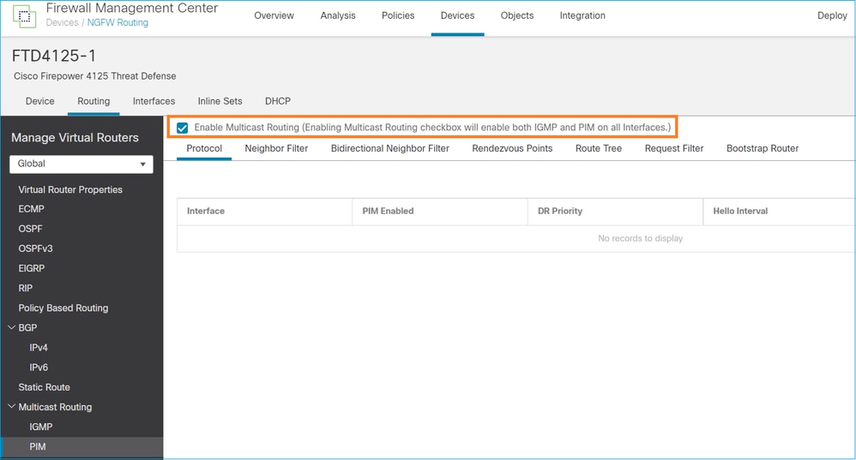The height and width of the screenshot is (460, 856).
Task: Select Multicast Routing in the sidebar
Action: click(55, 407)
